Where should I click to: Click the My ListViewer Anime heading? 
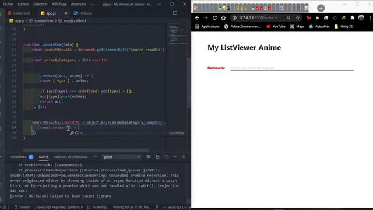pos(244,47)
